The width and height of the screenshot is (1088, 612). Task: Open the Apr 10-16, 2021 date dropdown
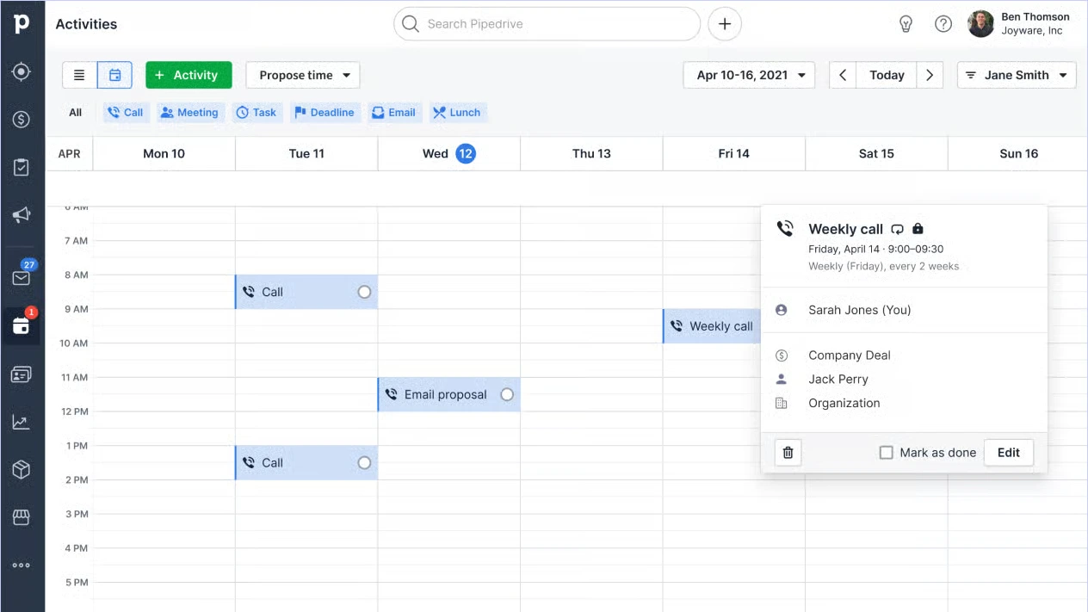750,75
